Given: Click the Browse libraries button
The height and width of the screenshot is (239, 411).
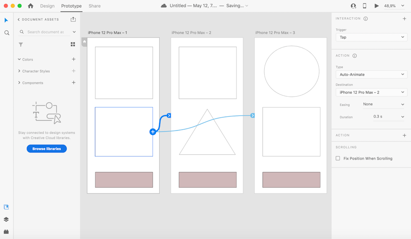Looking at the screenshot, I should tap(46, 148).
